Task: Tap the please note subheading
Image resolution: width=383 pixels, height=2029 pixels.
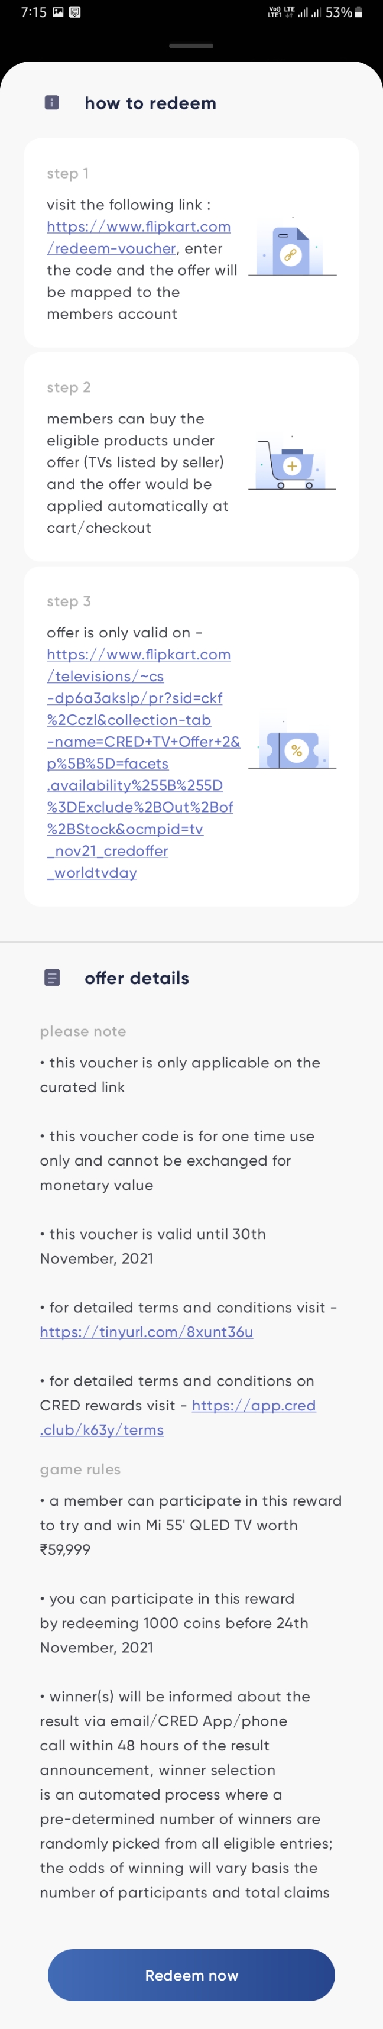Action: tap(83, 1031)
